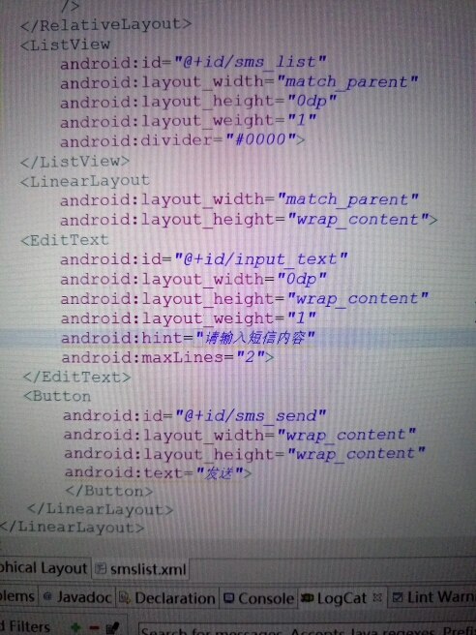
Task: Add a new LogCat filter with green plus
Action: [75, 627]
